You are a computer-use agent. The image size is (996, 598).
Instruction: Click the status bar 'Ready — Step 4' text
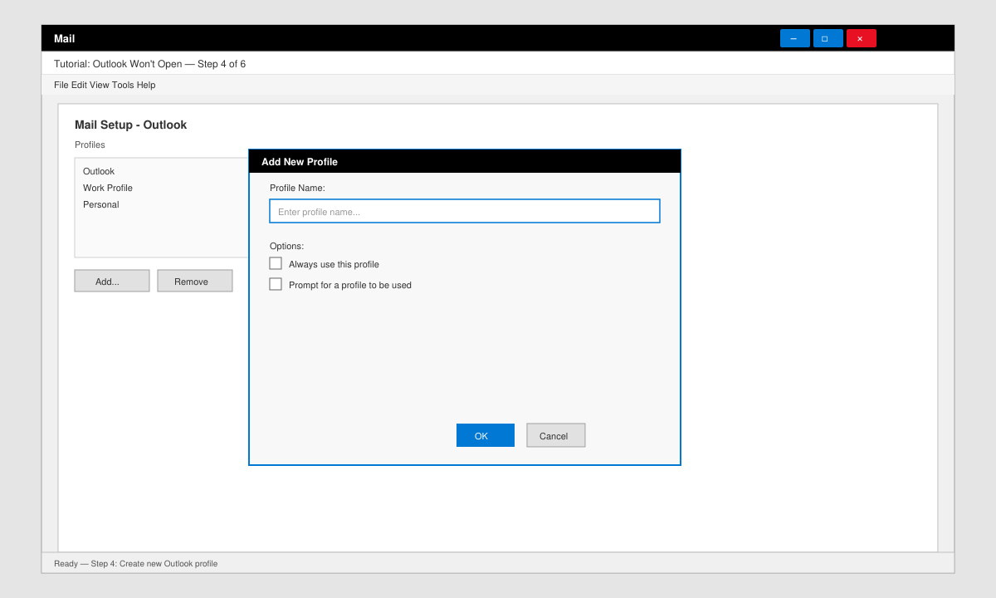[135, 563]
